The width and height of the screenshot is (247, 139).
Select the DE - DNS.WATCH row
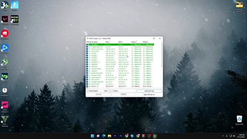tap(120, 80)
